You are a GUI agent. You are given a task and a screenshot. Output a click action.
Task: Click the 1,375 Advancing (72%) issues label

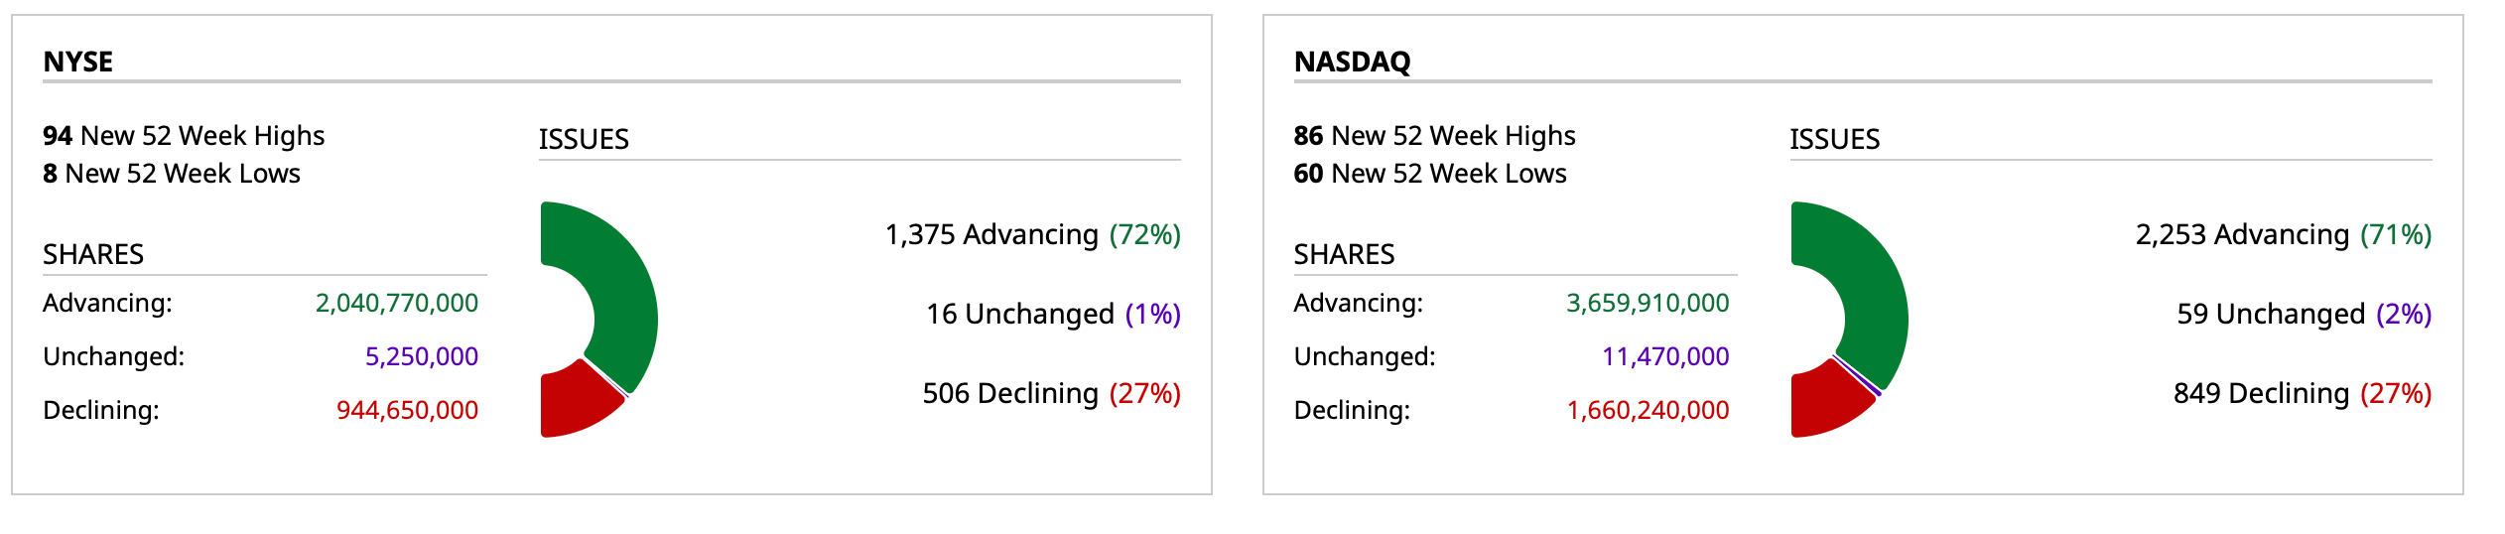pyautogui.click(x=1032, y=234)
